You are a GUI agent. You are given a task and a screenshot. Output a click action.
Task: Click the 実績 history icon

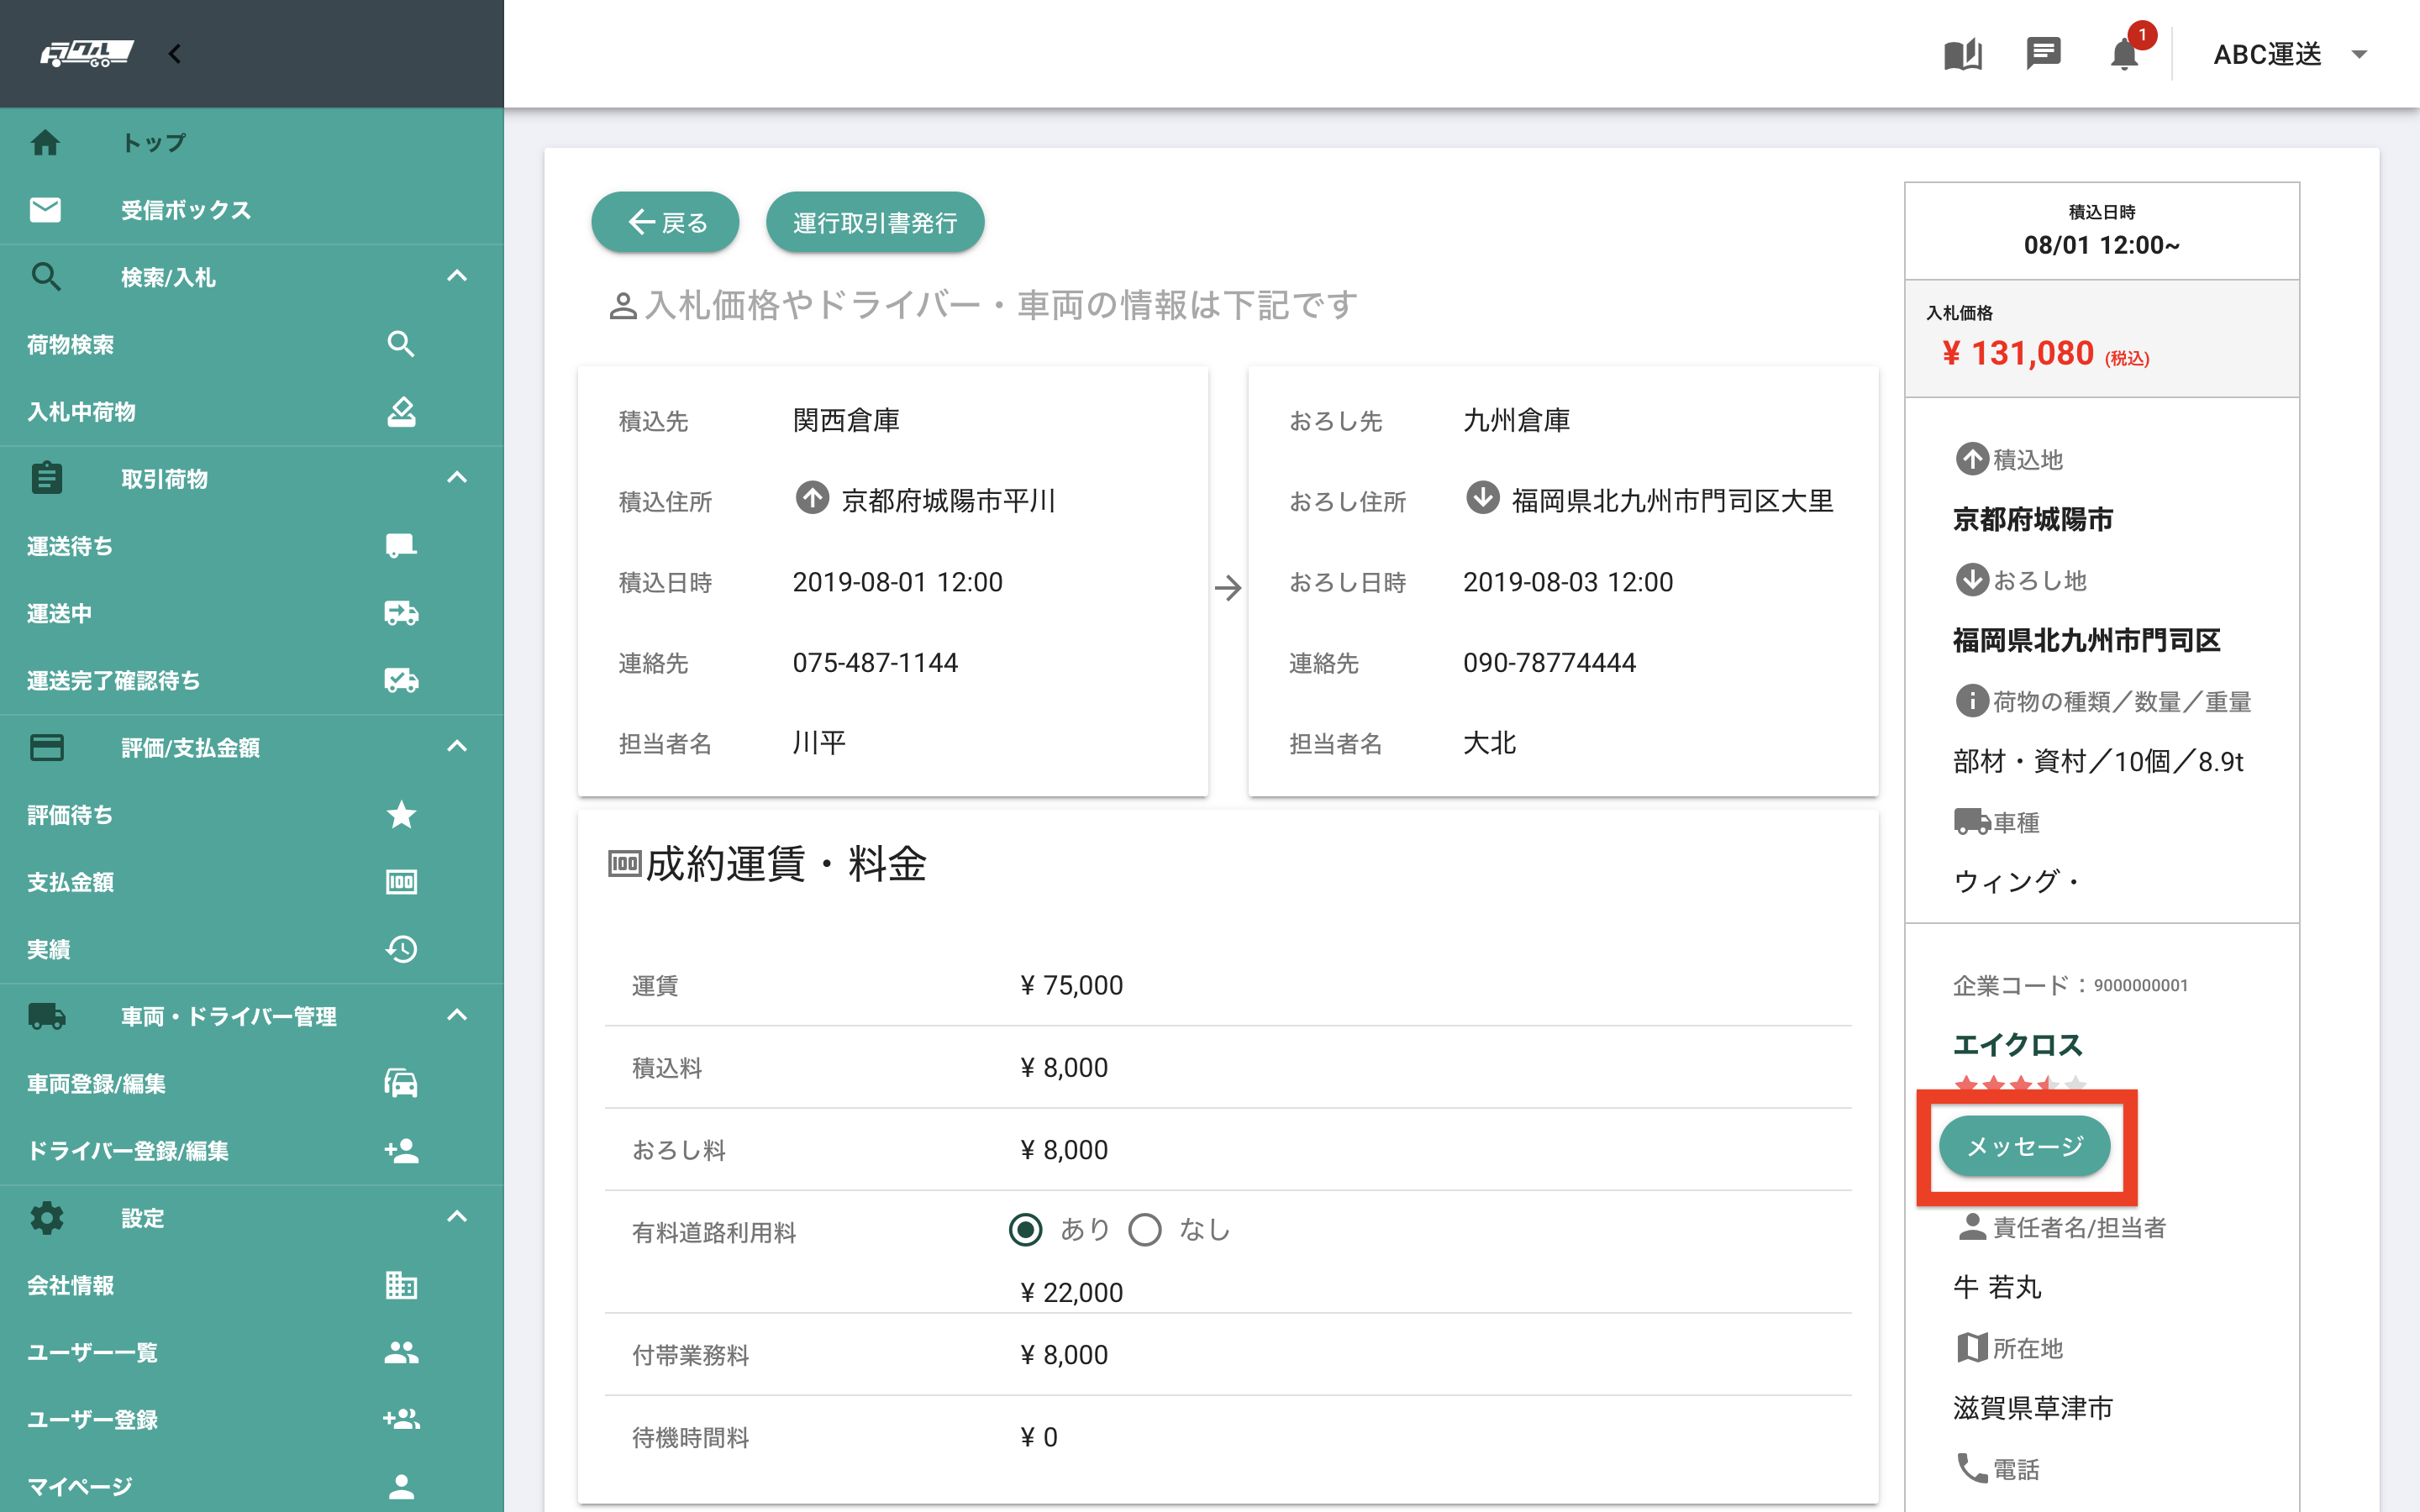[401, 949]
